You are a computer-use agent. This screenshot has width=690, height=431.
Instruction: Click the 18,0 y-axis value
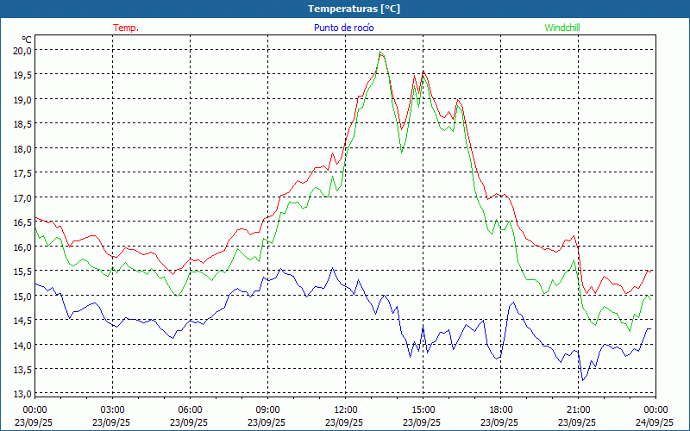click(x=22, y=148)
